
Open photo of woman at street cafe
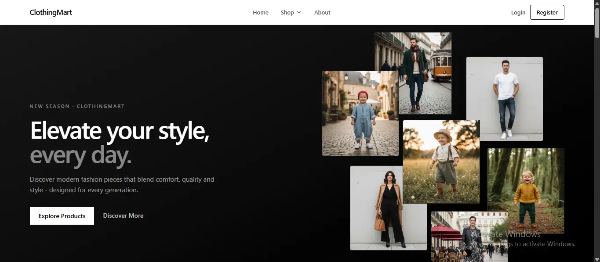click(x=469, y=237)
